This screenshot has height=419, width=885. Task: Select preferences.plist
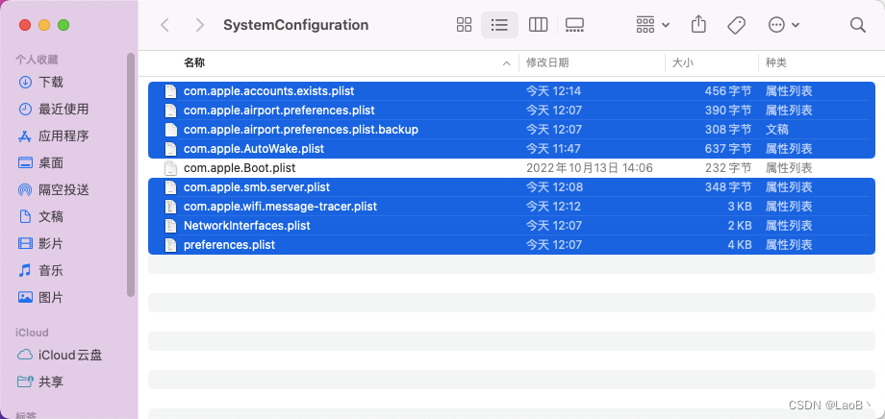point(512,245)
